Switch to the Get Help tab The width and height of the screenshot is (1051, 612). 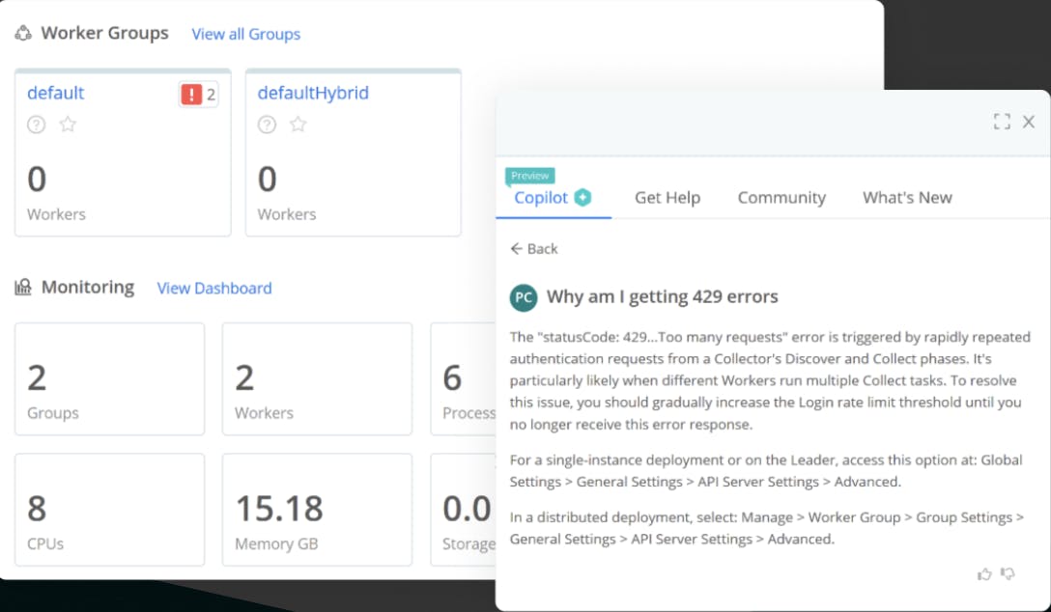(x=667, y=198)
